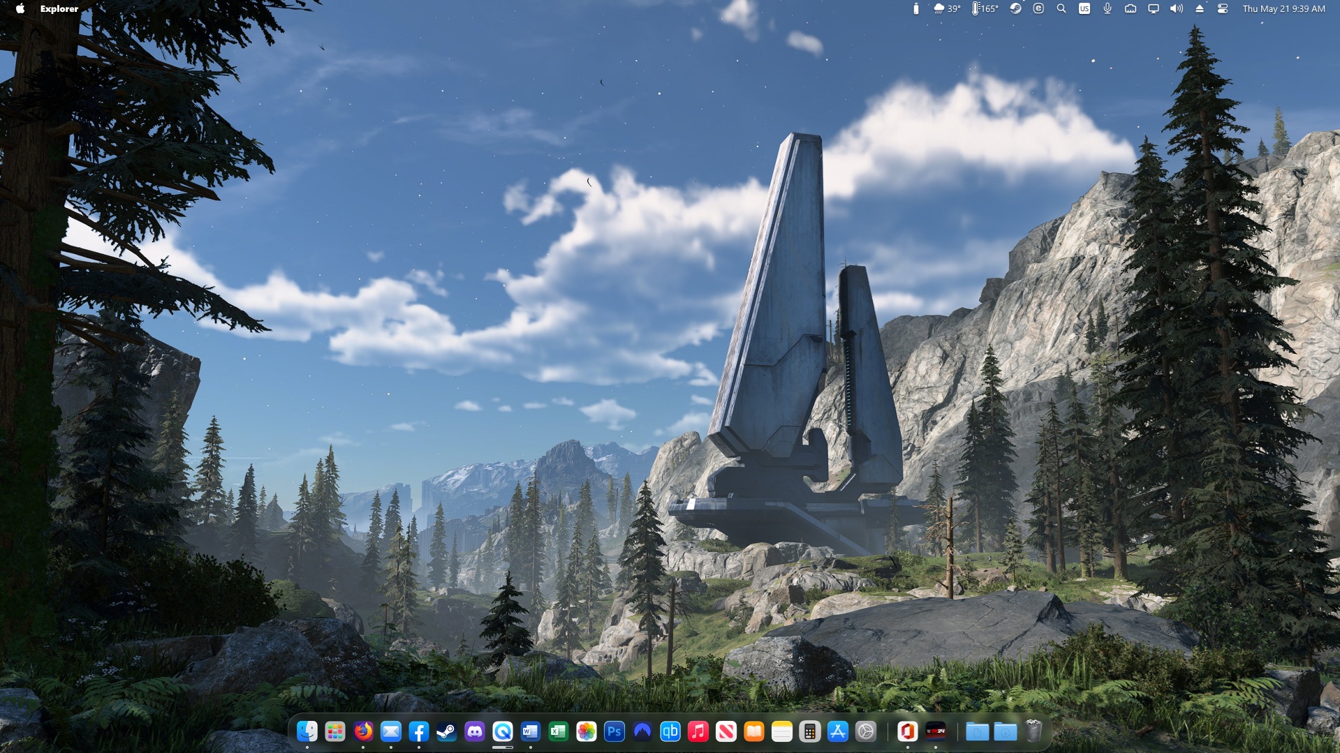This screenshot has height=753, width=1340.
Task: Open the Trash in dock
Action: (x=1033, y=731)
